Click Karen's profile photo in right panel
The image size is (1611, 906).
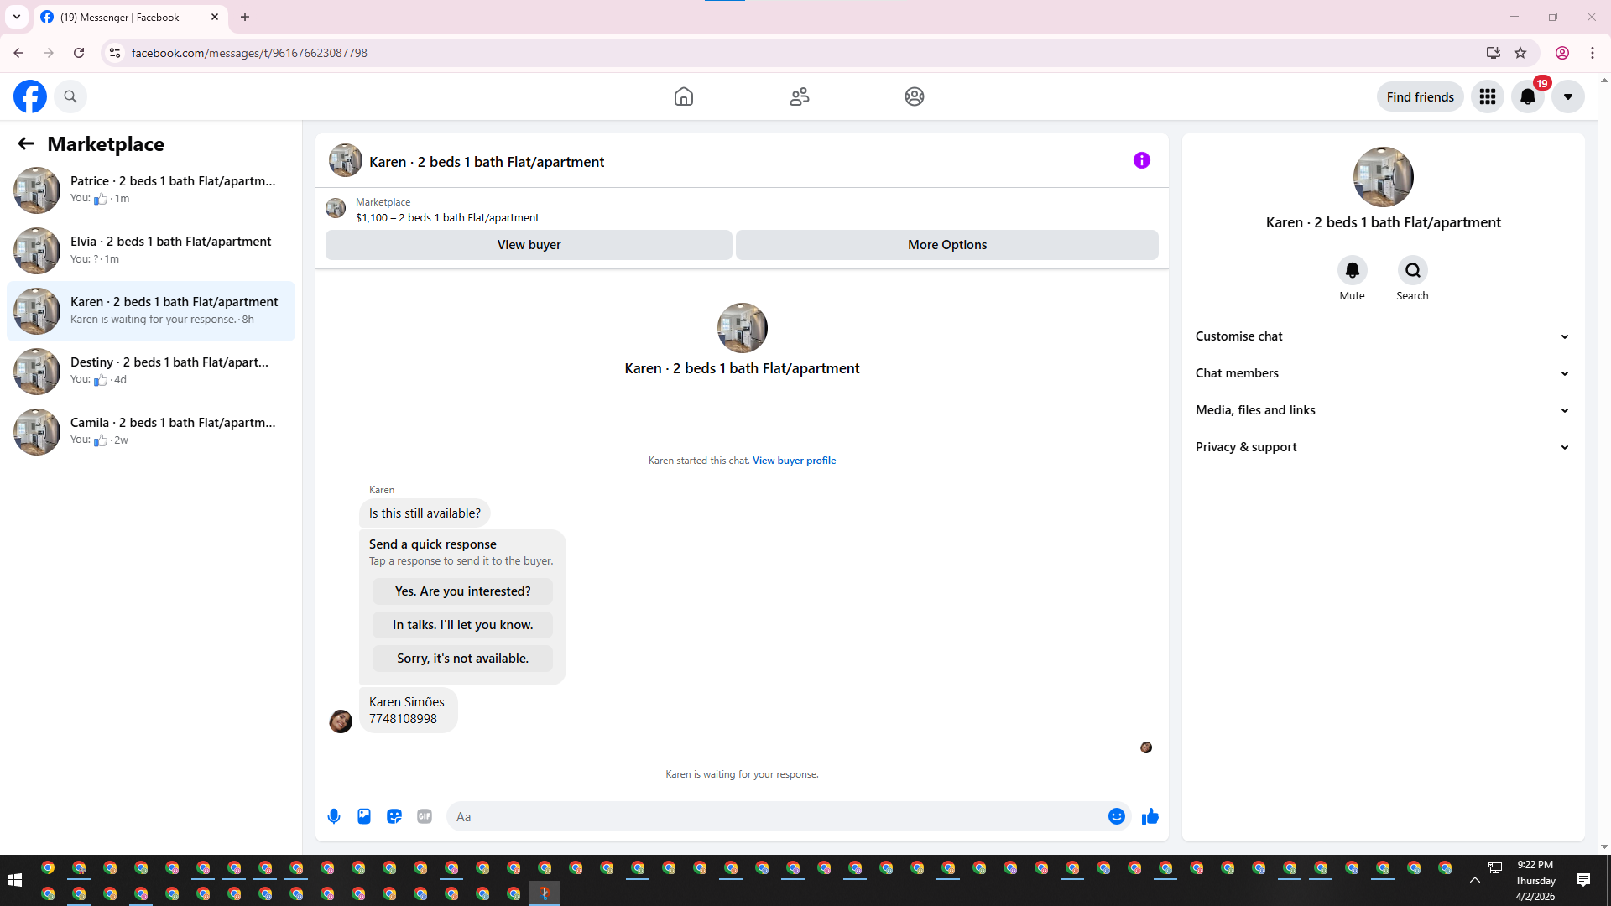[x=1384, y=177]
